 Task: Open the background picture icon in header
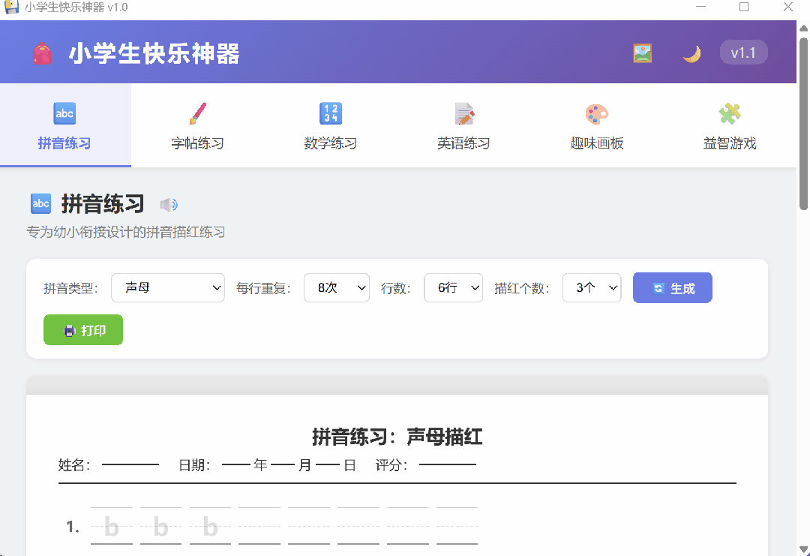tap(642, 53)
